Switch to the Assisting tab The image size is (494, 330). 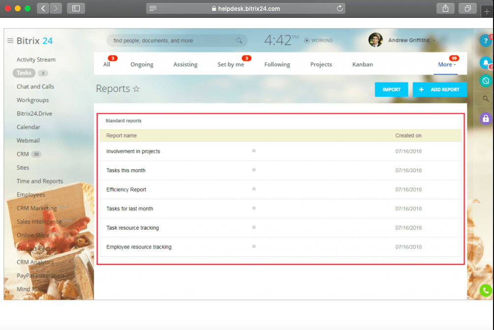click(x=185, y=64)
